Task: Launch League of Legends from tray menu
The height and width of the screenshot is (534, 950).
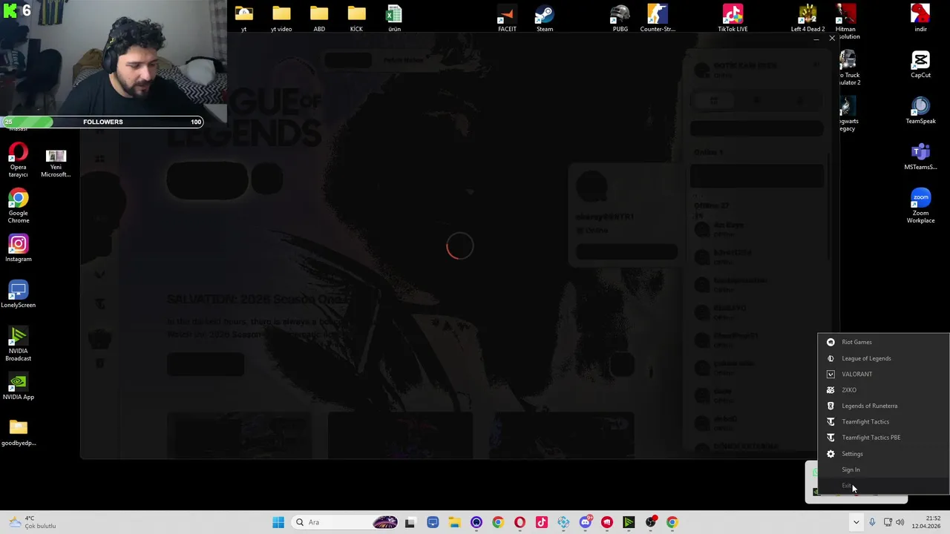Action: [x=883, y=358]
